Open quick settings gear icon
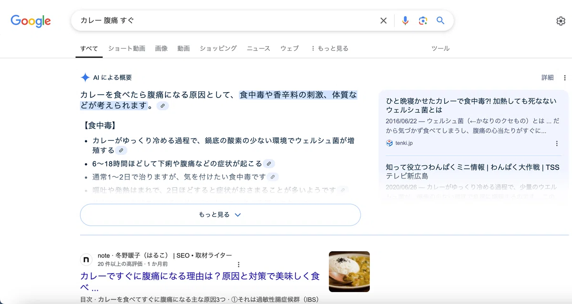This screenshot has width=572, height=304. (561, 21)
